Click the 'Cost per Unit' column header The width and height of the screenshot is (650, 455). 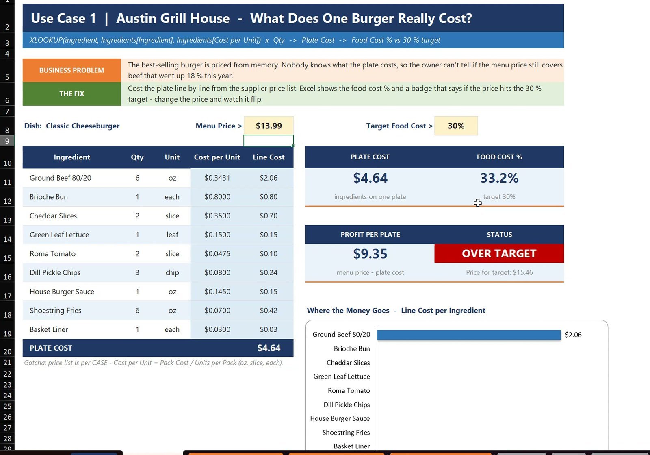[217, 157]
